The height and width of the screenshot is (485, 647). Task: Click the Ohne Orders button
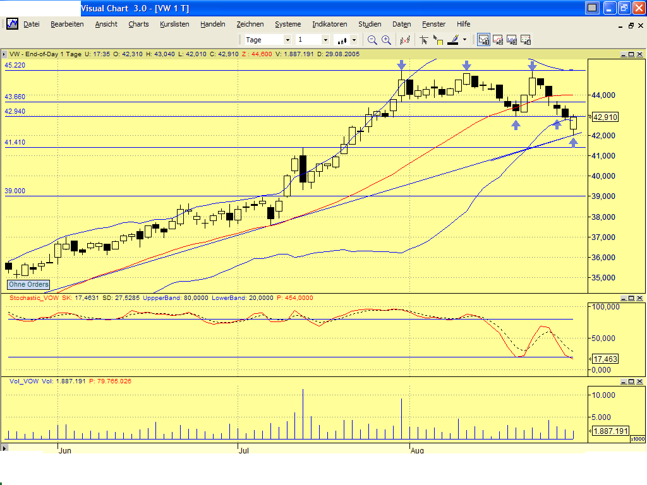tap(28, 285)
